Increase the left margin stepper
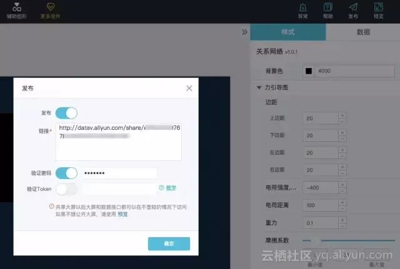This screenshot has width=400, height=269. (342, 150)
